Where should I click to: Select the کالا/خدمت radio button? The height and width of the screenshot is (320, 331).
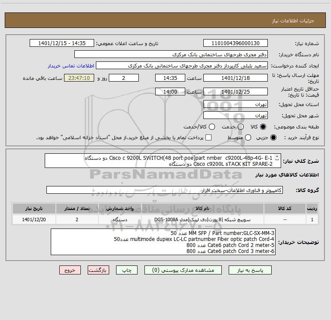click(x=212, y=127)
